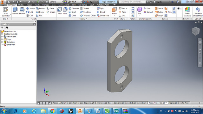Viewport: 203px width, 114px height.
Task: Select the Rib tool
Action: click(39, 16)
